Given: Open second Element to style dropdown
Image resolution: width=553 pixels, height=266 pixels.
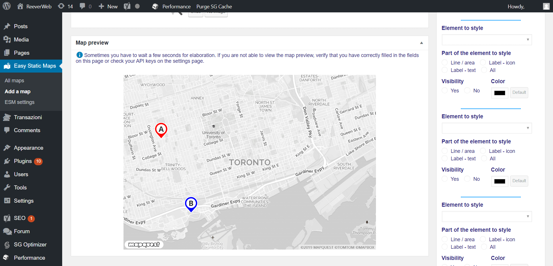Looking at the screenshot, I should [487, 128].
